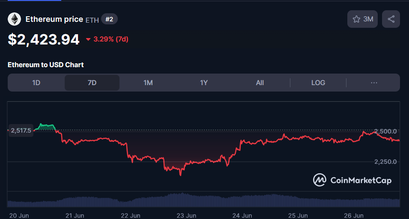This screenshot has width=409, height=219.
Task: Click the 26 Jun date label
Action: click(354, 216)
